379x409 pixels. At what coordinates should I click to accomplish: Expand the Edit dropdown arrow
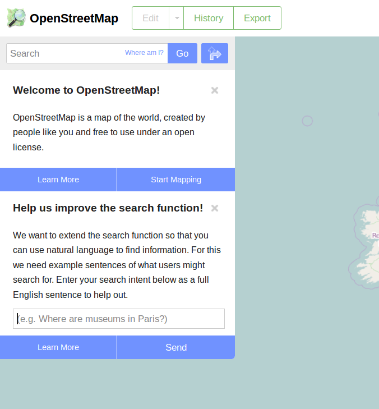point(177,18)
